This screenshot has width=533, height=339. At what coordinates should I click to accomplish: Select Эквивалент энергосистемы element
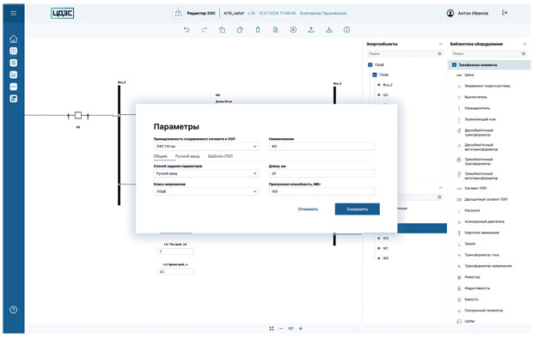[487, 86]
